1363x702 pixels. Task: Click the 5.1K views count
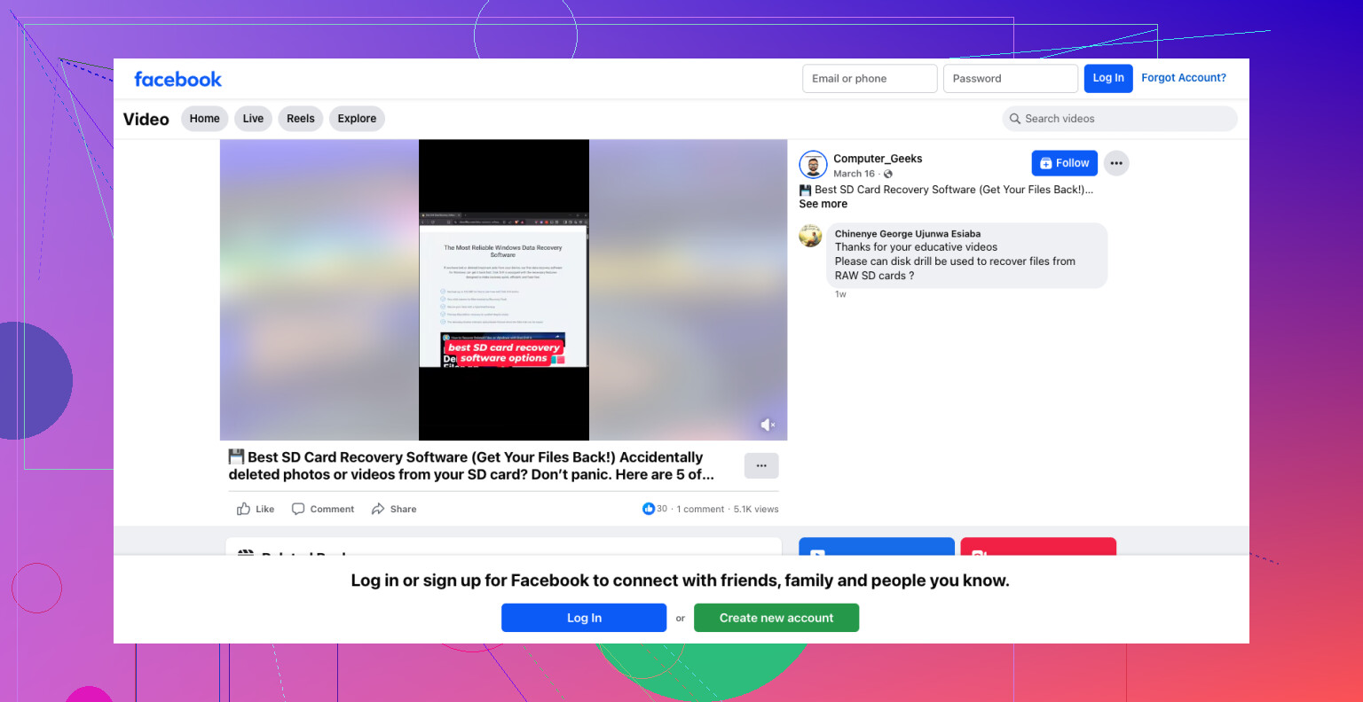click(756, 509)
